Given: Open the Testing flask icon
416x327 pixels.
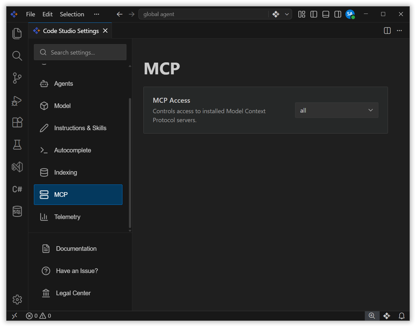Looking at the screenshot, I should click(17, 145).
